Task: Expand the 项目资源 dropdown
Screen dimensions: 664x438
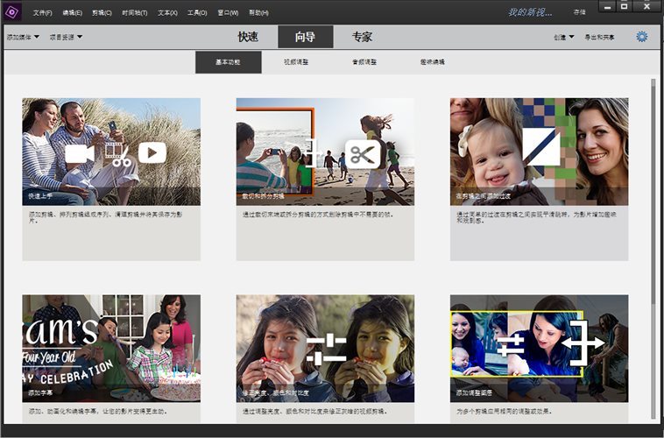Action: pos(66,37)
